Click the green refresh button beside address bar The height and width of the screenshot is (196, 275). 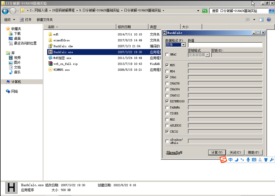tap(205, 11)
